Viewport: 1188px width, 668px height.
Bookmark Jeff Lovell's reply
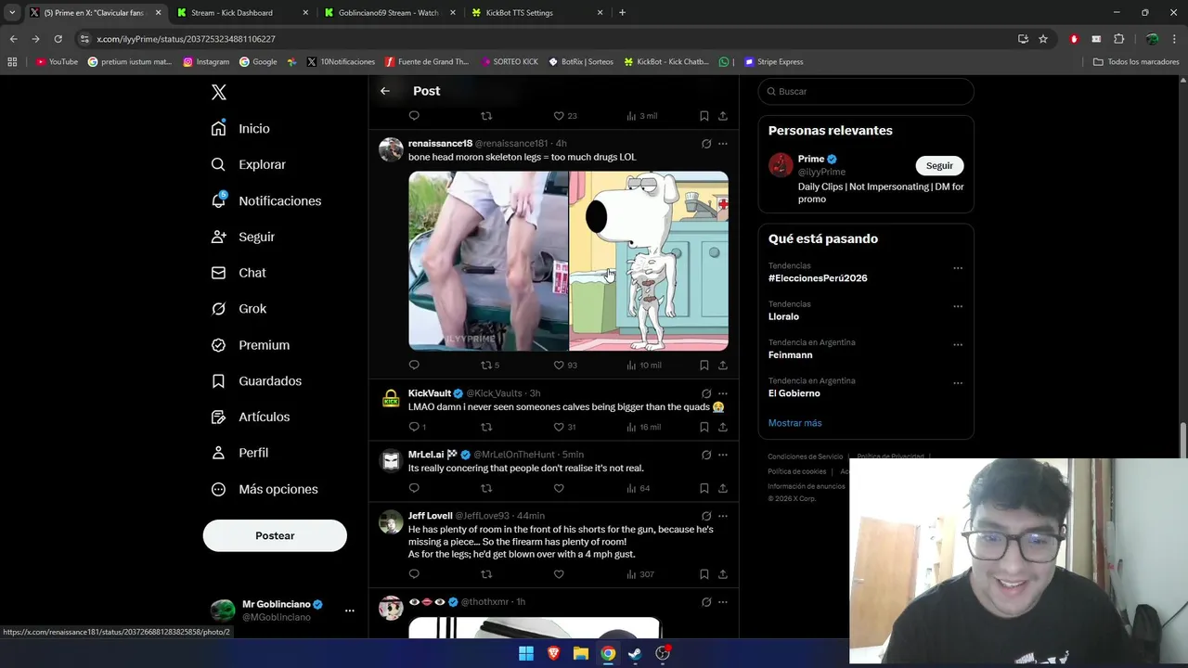pyautogui.click(x=704, y=574)
